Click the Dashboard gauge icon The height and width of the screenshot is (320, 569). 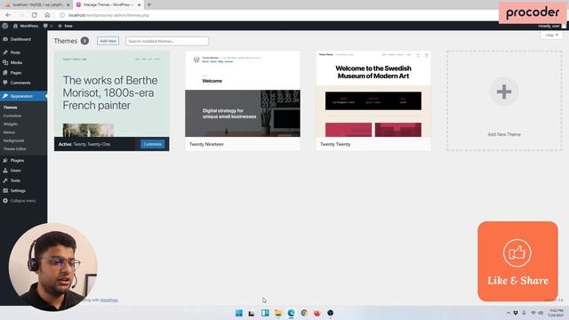5,39
